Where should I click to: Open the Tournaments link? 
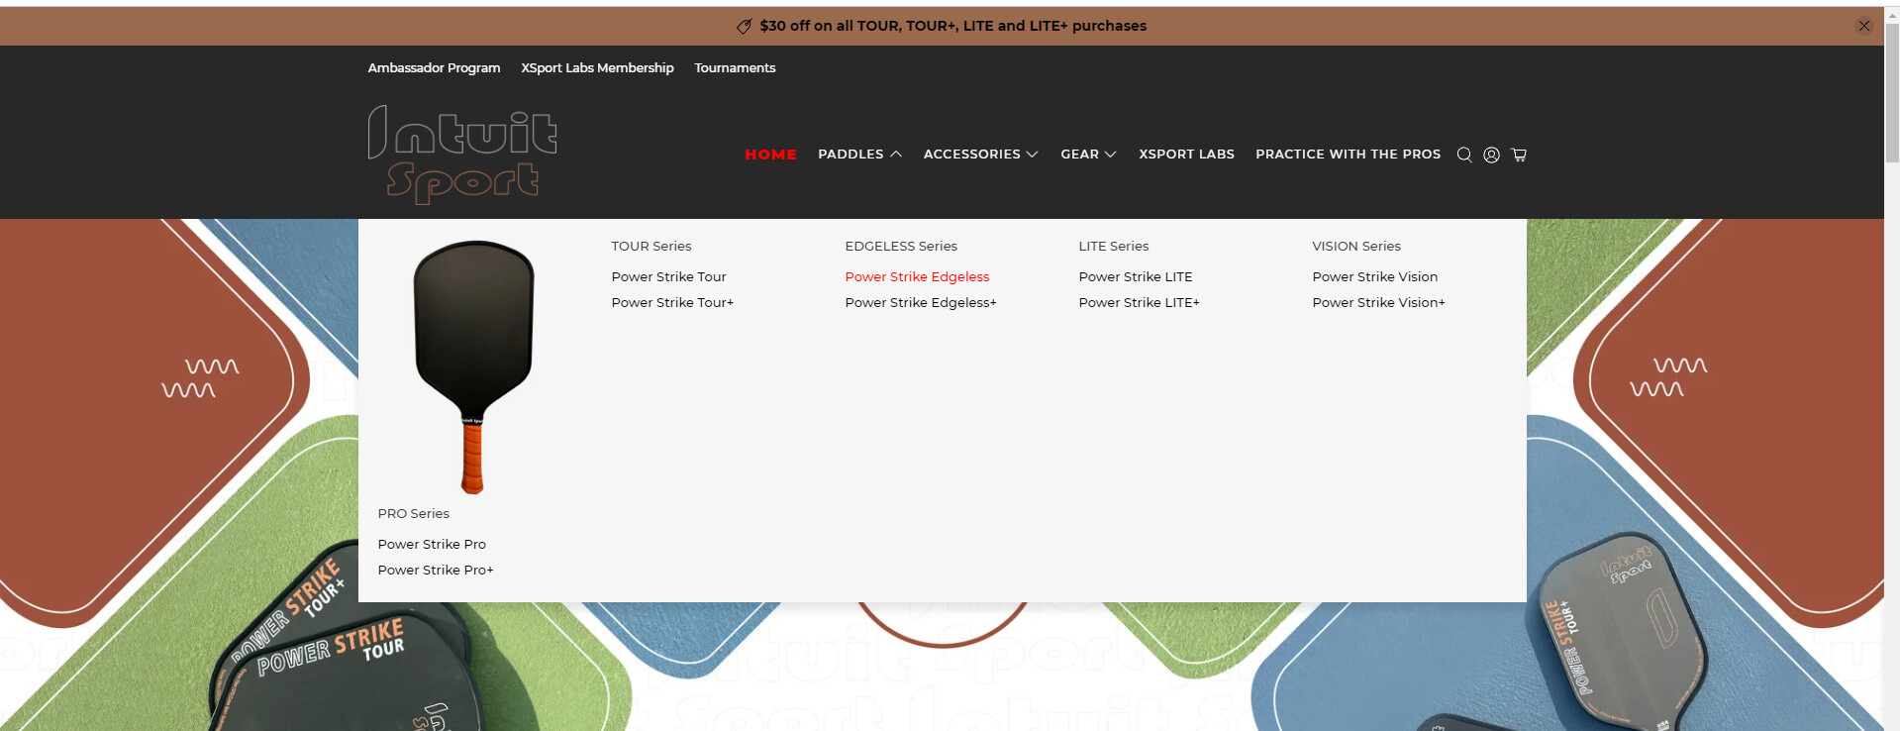[735, 68]
